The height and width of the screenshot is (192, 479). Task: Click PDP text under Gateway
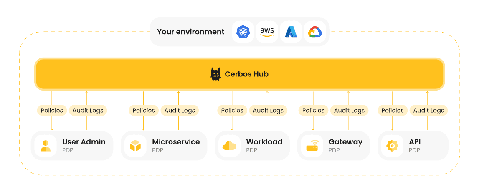(334, 150)
